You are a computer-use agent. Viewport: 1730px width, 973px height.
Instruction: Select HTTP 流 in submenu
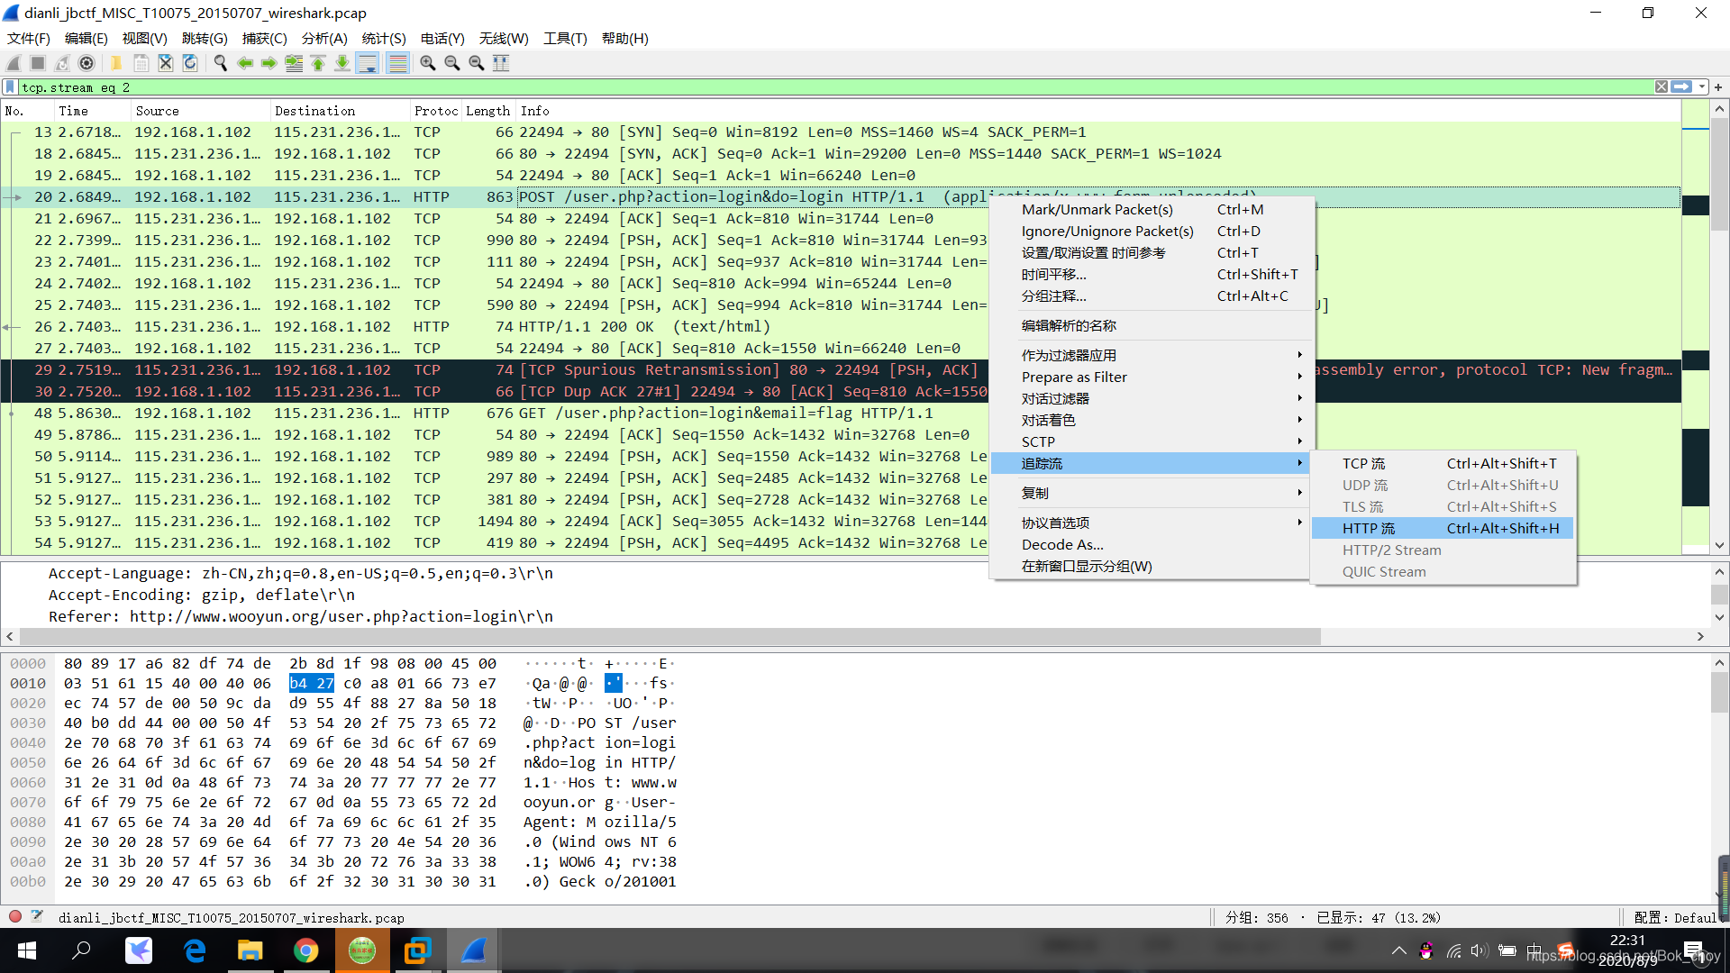(1443, 529)
